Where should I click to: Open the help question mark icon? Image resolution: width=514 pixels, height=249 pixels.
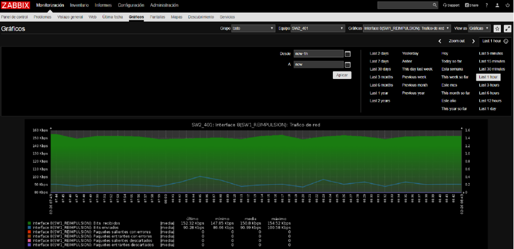coord(487,5)
